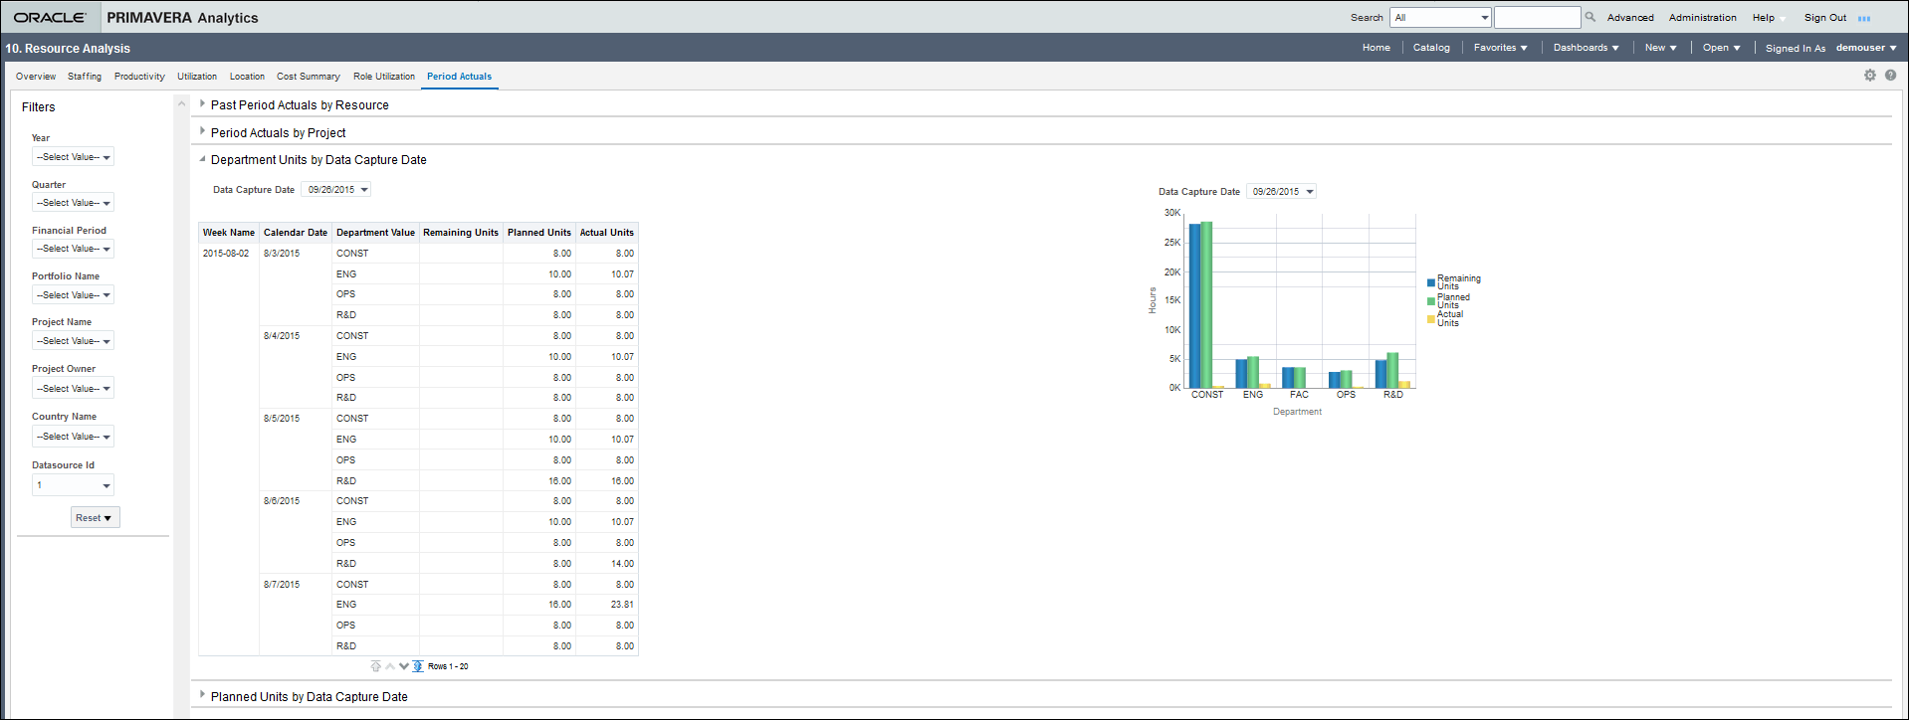Open the Dashboards menu

click(1586, 48)
